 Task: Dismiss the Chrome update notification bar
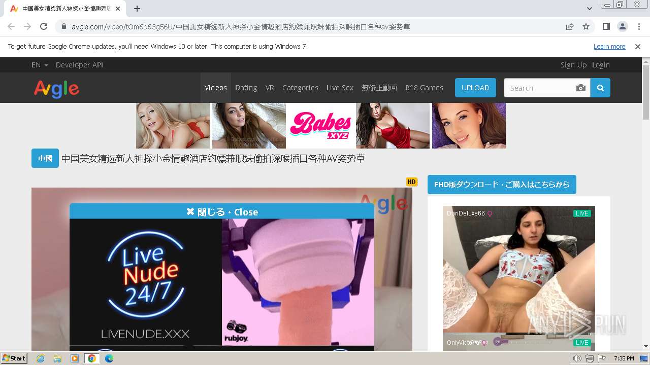point(638,46)
